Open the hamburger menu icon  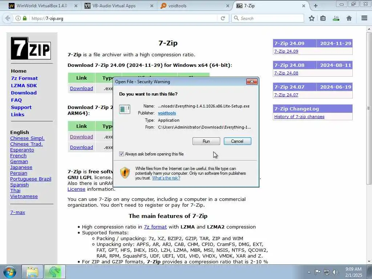click(364, 18)
